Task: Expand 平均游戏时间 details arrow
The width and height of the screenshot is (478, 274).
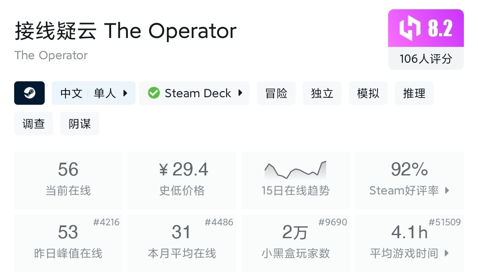Action: (x=447, y=253)
